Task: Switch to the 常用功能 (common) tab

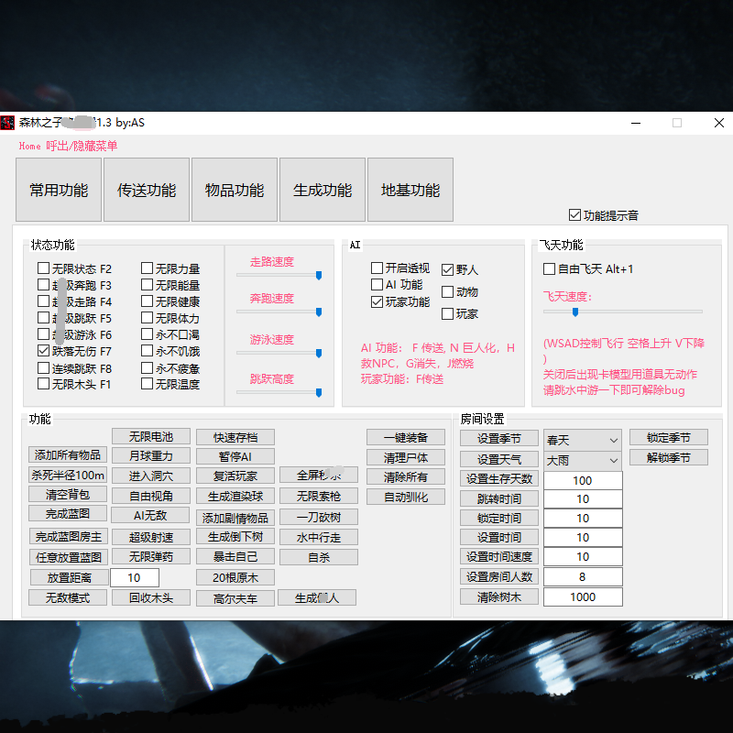Action: [58, 190]
